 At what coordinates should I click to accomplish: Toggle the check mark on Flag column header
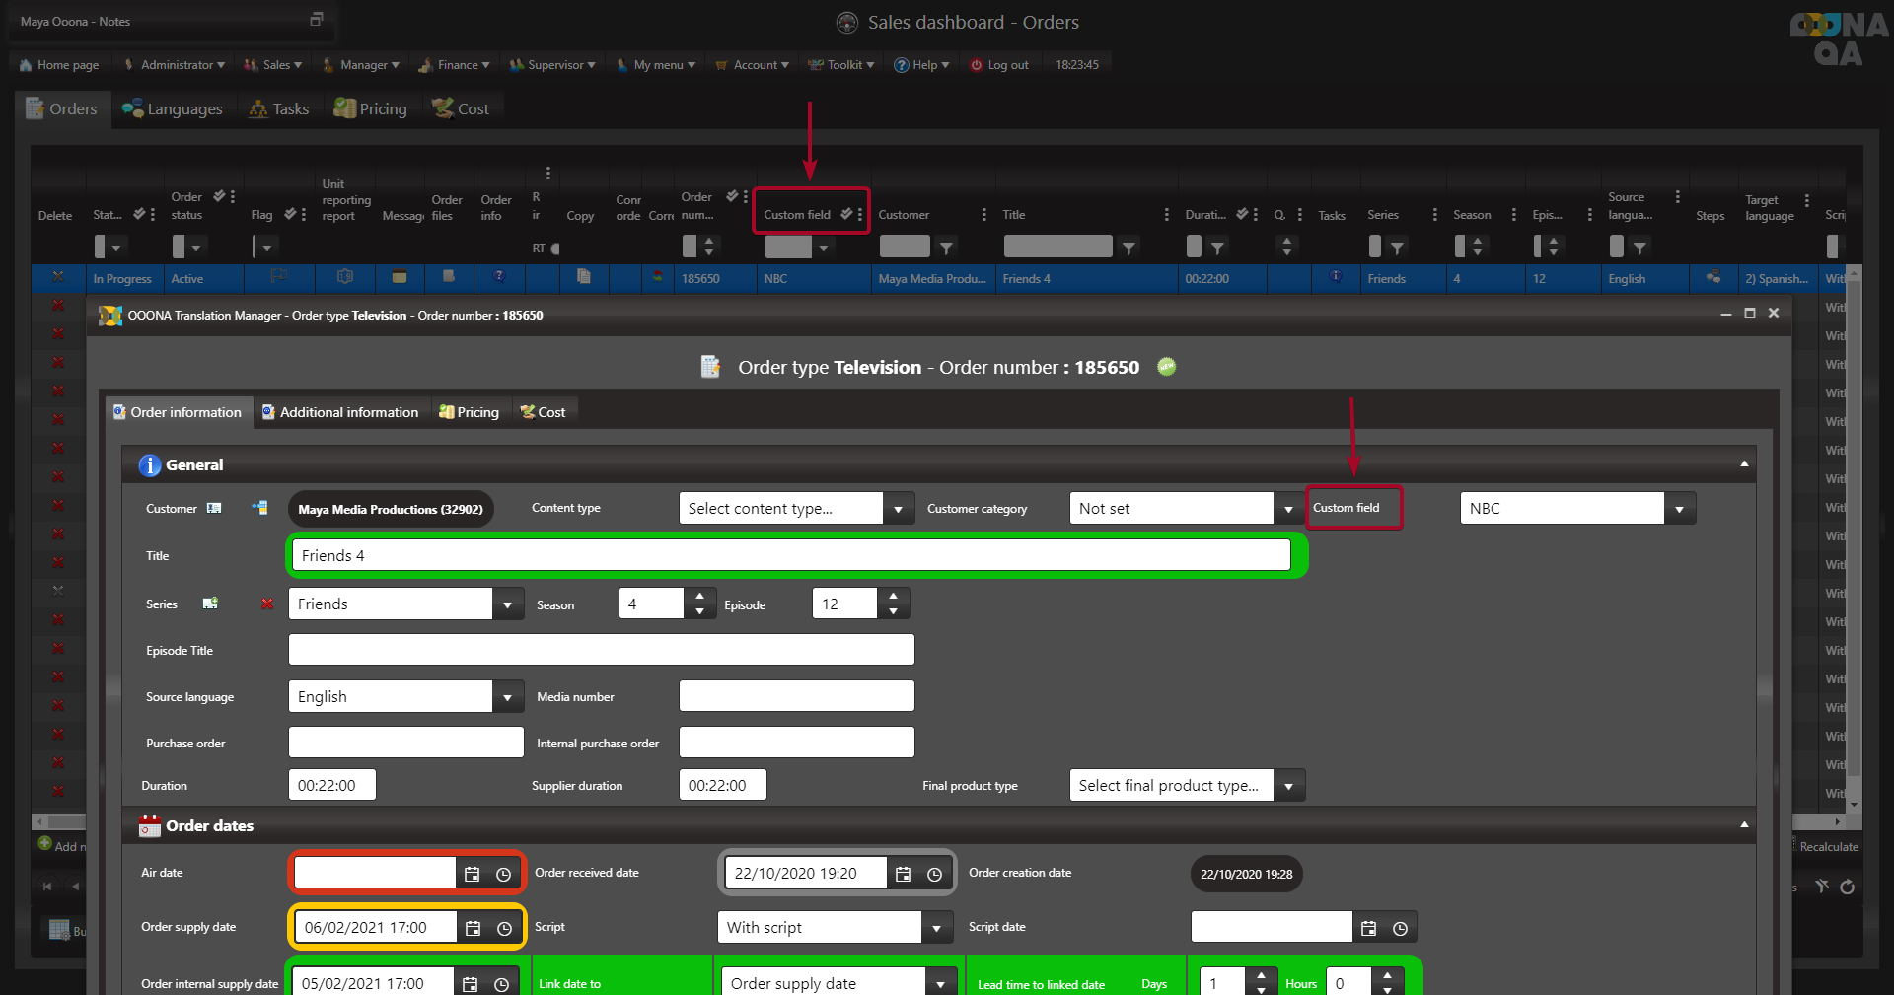(289, 214)
